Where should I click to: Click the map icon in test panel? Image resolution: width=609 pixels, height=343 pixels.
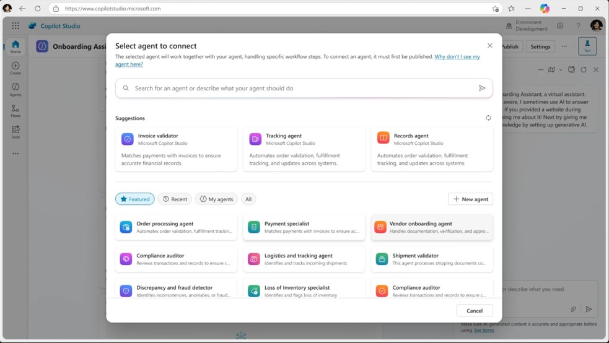(551, 70)
